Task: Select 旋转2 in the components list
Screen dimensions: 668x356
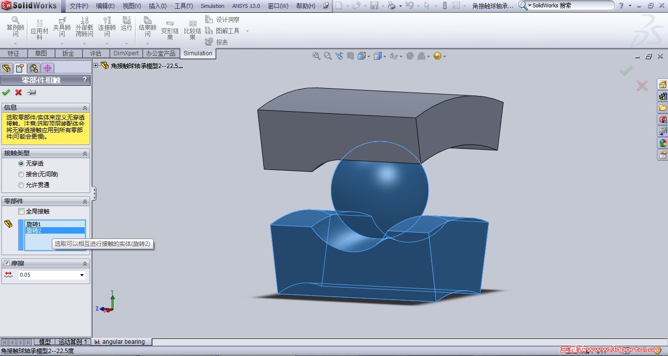Action: pos(55,230)
